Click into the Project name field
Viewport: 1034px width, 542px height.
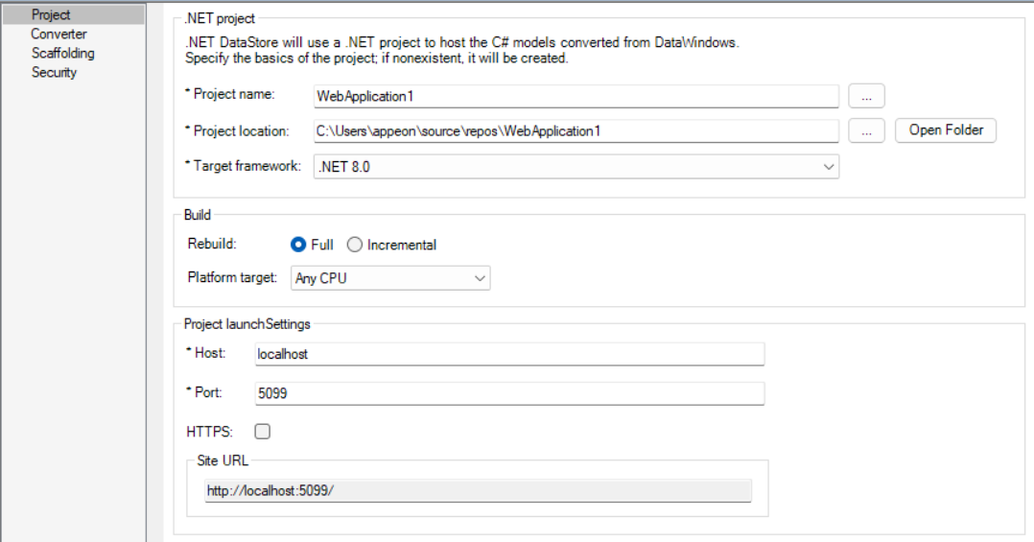pyautogui.click(x=576, y=96)
